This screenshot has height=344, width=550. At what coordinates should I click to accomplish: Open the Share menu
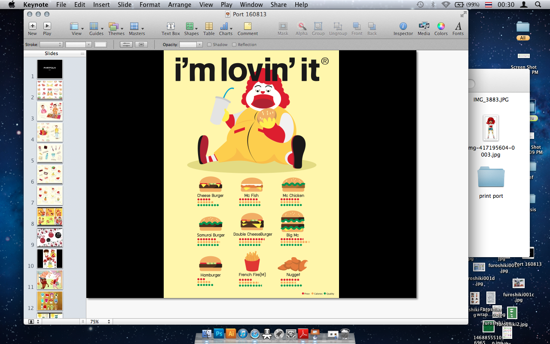278,5
